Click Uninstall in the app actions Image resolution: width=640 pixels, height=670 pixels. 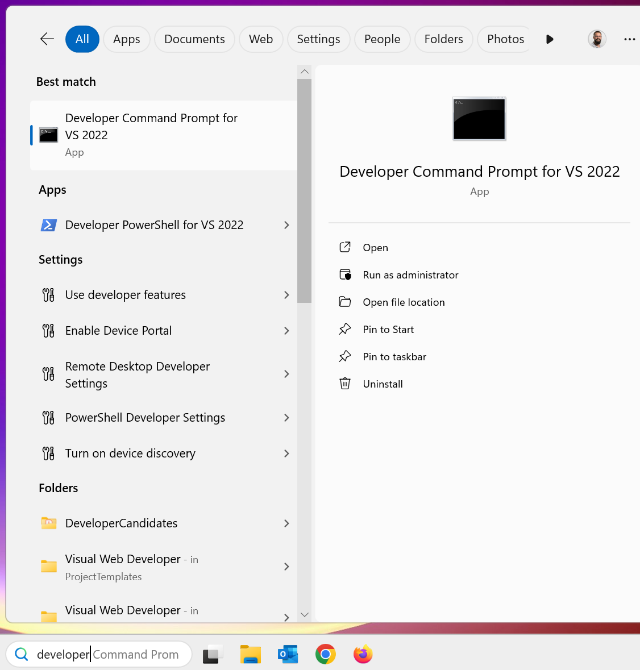click(383, 384)
